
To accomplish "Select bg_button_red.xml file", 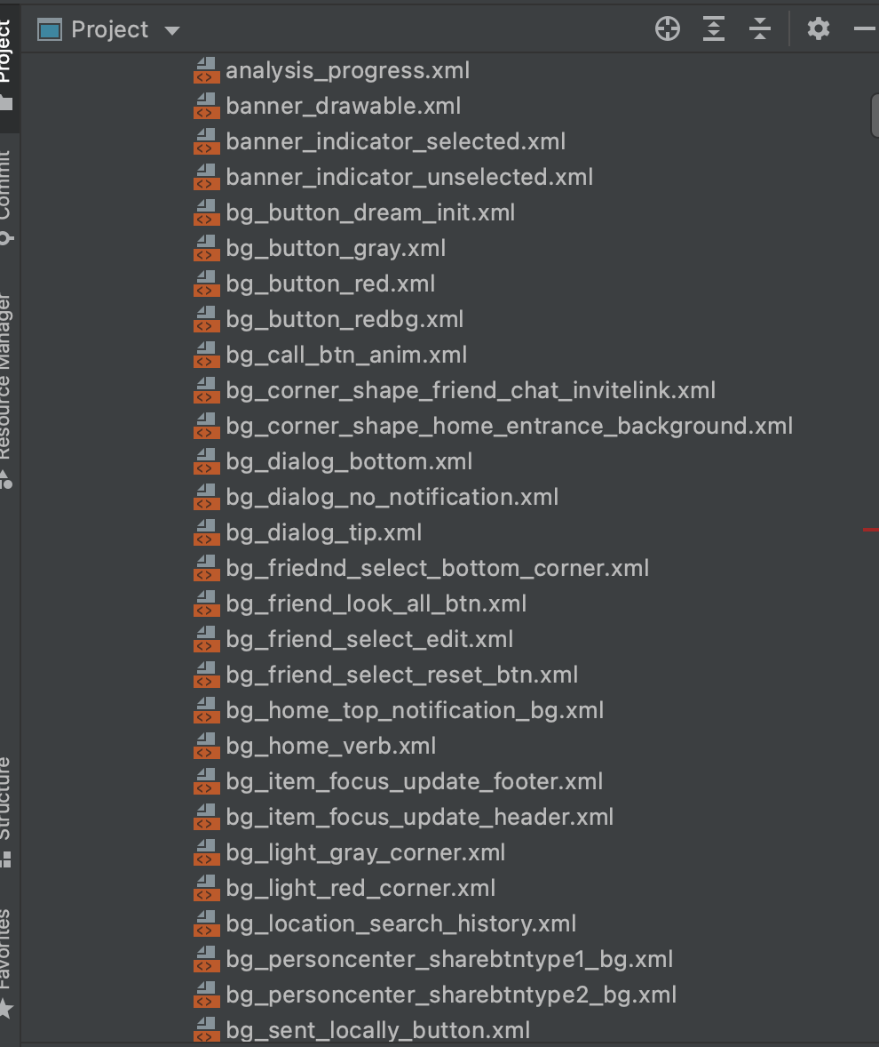I will click(x=330, y=284).
